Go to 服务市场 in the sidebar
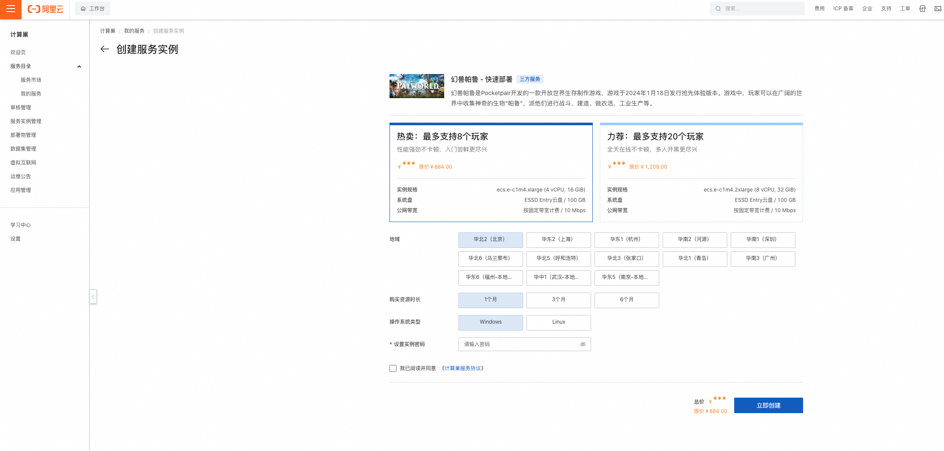The width and height of the screenshot is (944, 451). 31,80
